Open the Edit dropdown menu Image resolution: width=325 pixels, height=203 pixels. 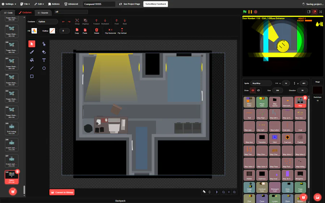click(x=39, y=4)
